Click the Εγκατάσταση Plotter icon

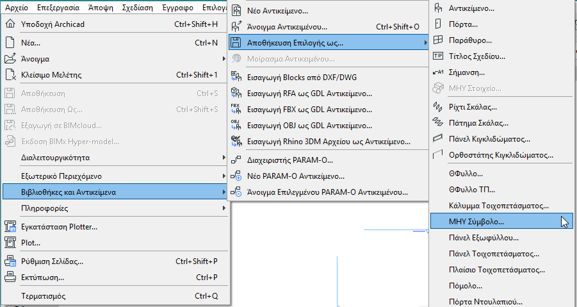pyautogui.click(x=10, y=226)
